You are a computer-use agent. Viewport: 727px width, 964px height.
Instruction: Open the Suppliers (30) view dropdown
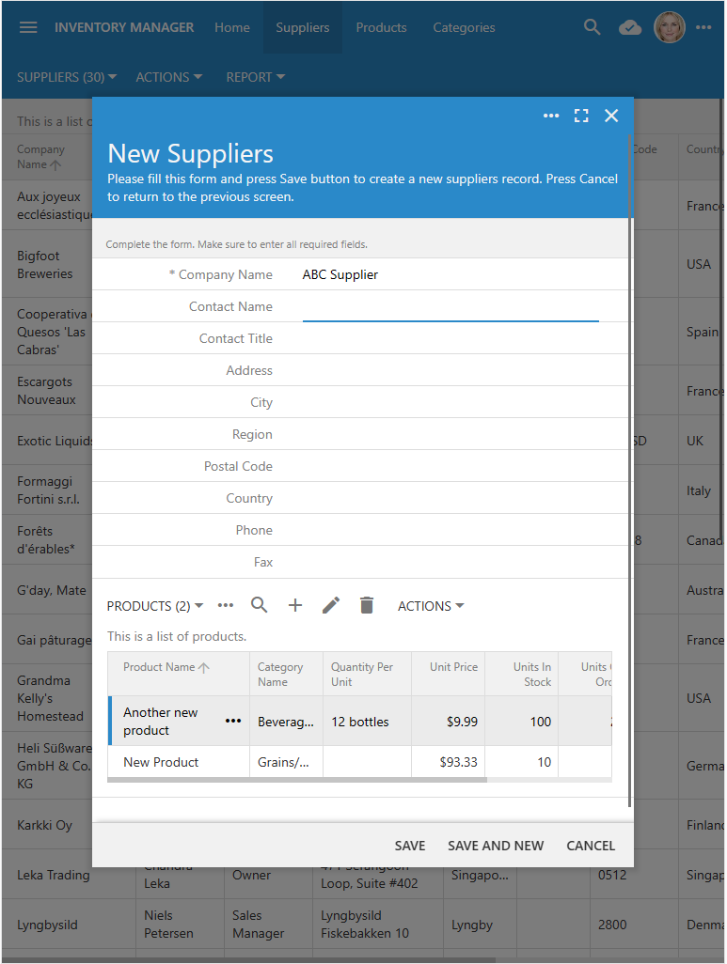point(67,77)
